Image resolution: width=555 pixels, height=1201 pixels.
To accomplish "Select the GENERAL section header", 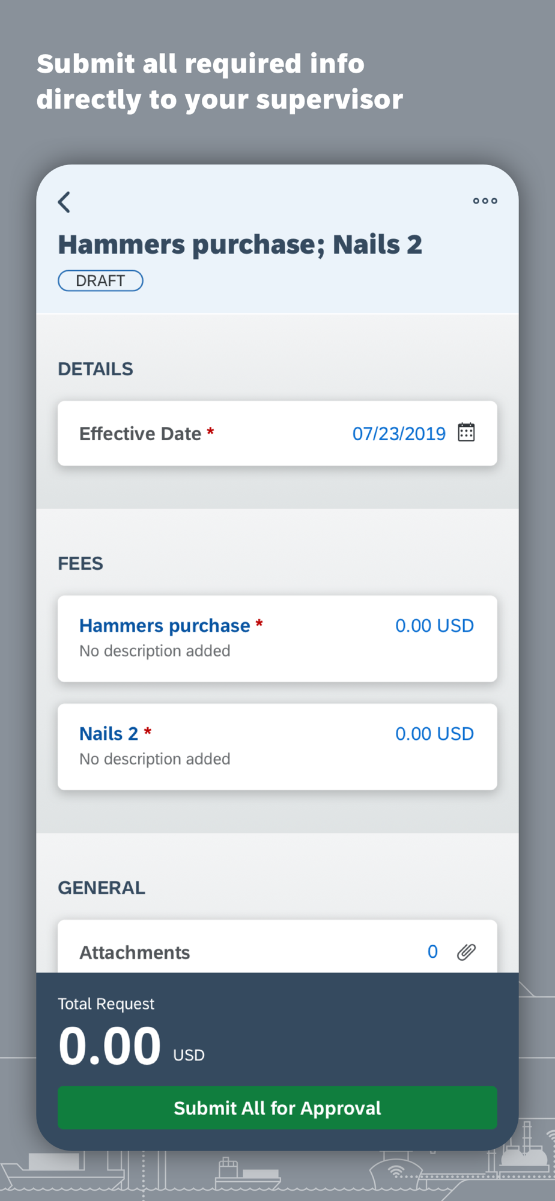I will [x=102, y=888].
